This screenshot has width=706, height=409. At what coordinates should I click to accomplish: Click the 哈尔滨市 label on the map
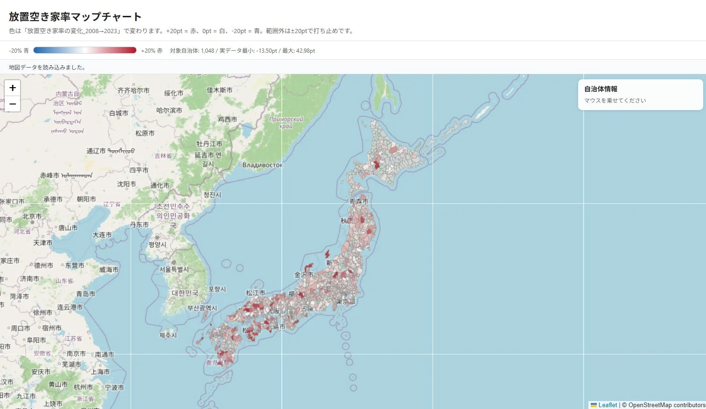pos(169,111)
